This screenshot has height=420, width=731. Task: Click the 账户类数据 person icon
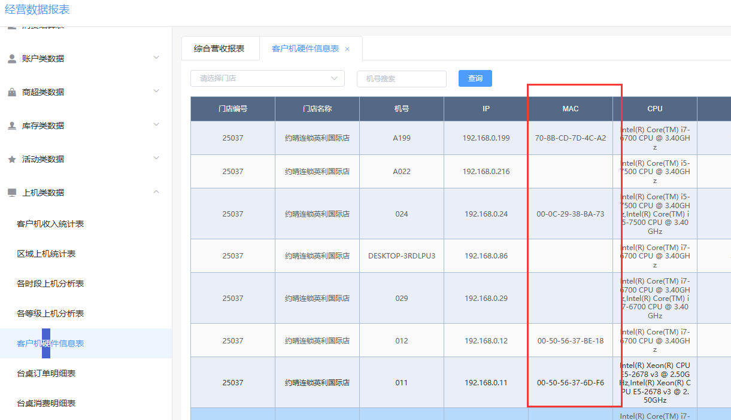tap(12, 59)
